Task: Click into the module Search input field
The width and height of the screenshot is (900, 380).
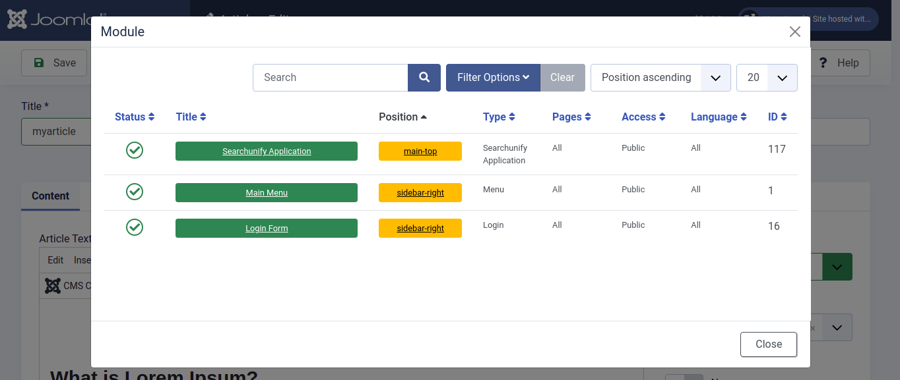Action: click(x=330, y=78)
